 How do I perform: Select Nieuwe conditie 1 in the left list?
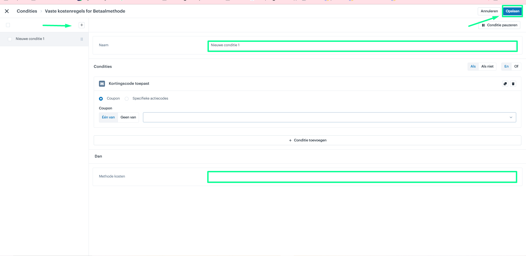point(44,39)
